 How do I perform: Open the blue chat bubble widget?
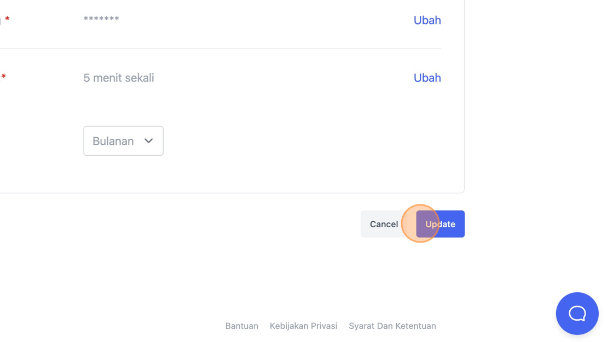pos(577,313)
